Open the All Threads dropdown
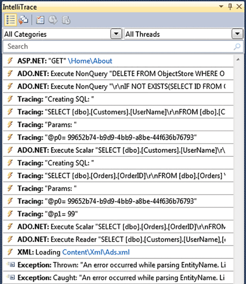The height and width of the screenshot is (284, 246). click(237, 34)
